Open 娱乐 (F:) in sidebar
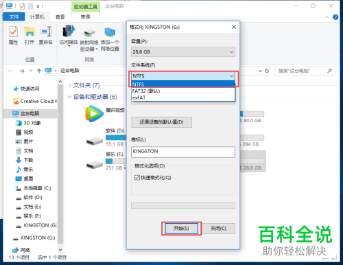This screenshot has width=343, height=265. 29,216
